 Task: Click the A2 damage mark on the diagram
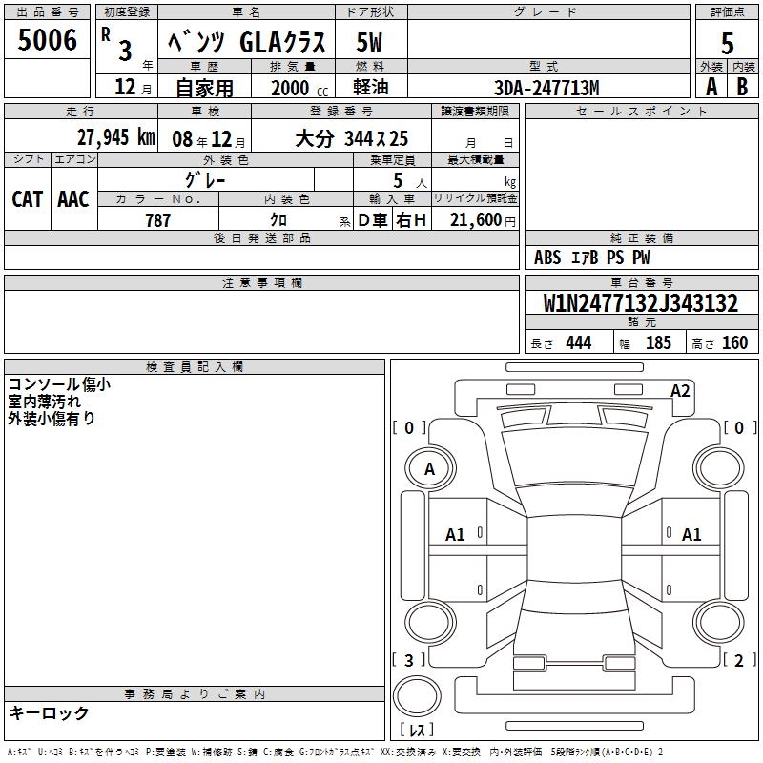point(680,390)
